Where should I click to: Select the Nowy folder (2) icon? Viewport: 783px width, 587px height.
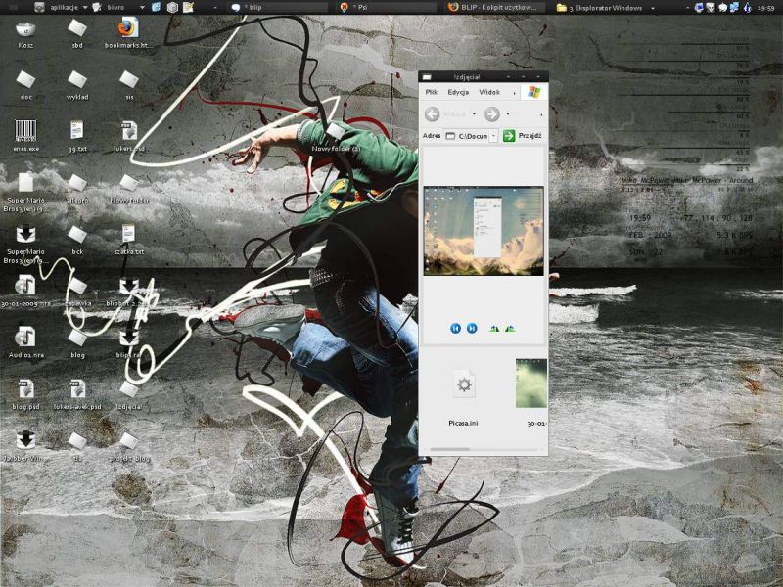(335, 131)
